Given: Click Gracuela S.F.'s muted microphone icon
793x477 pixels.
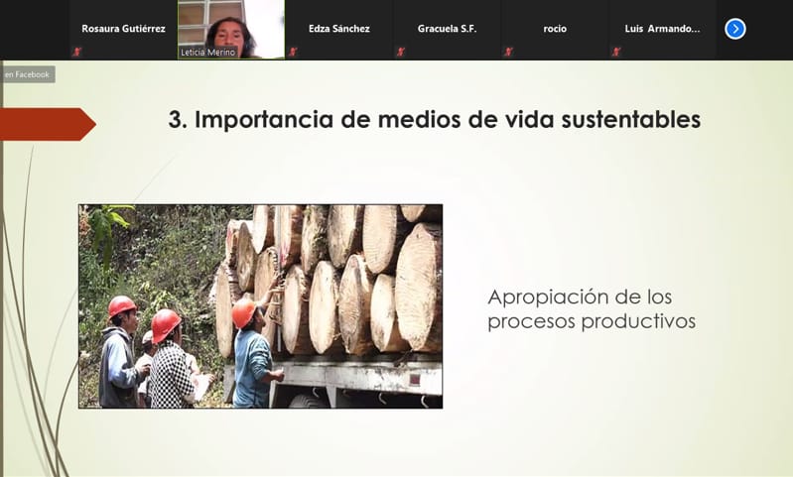Looking at the screenshot, I should pos(400,52).
